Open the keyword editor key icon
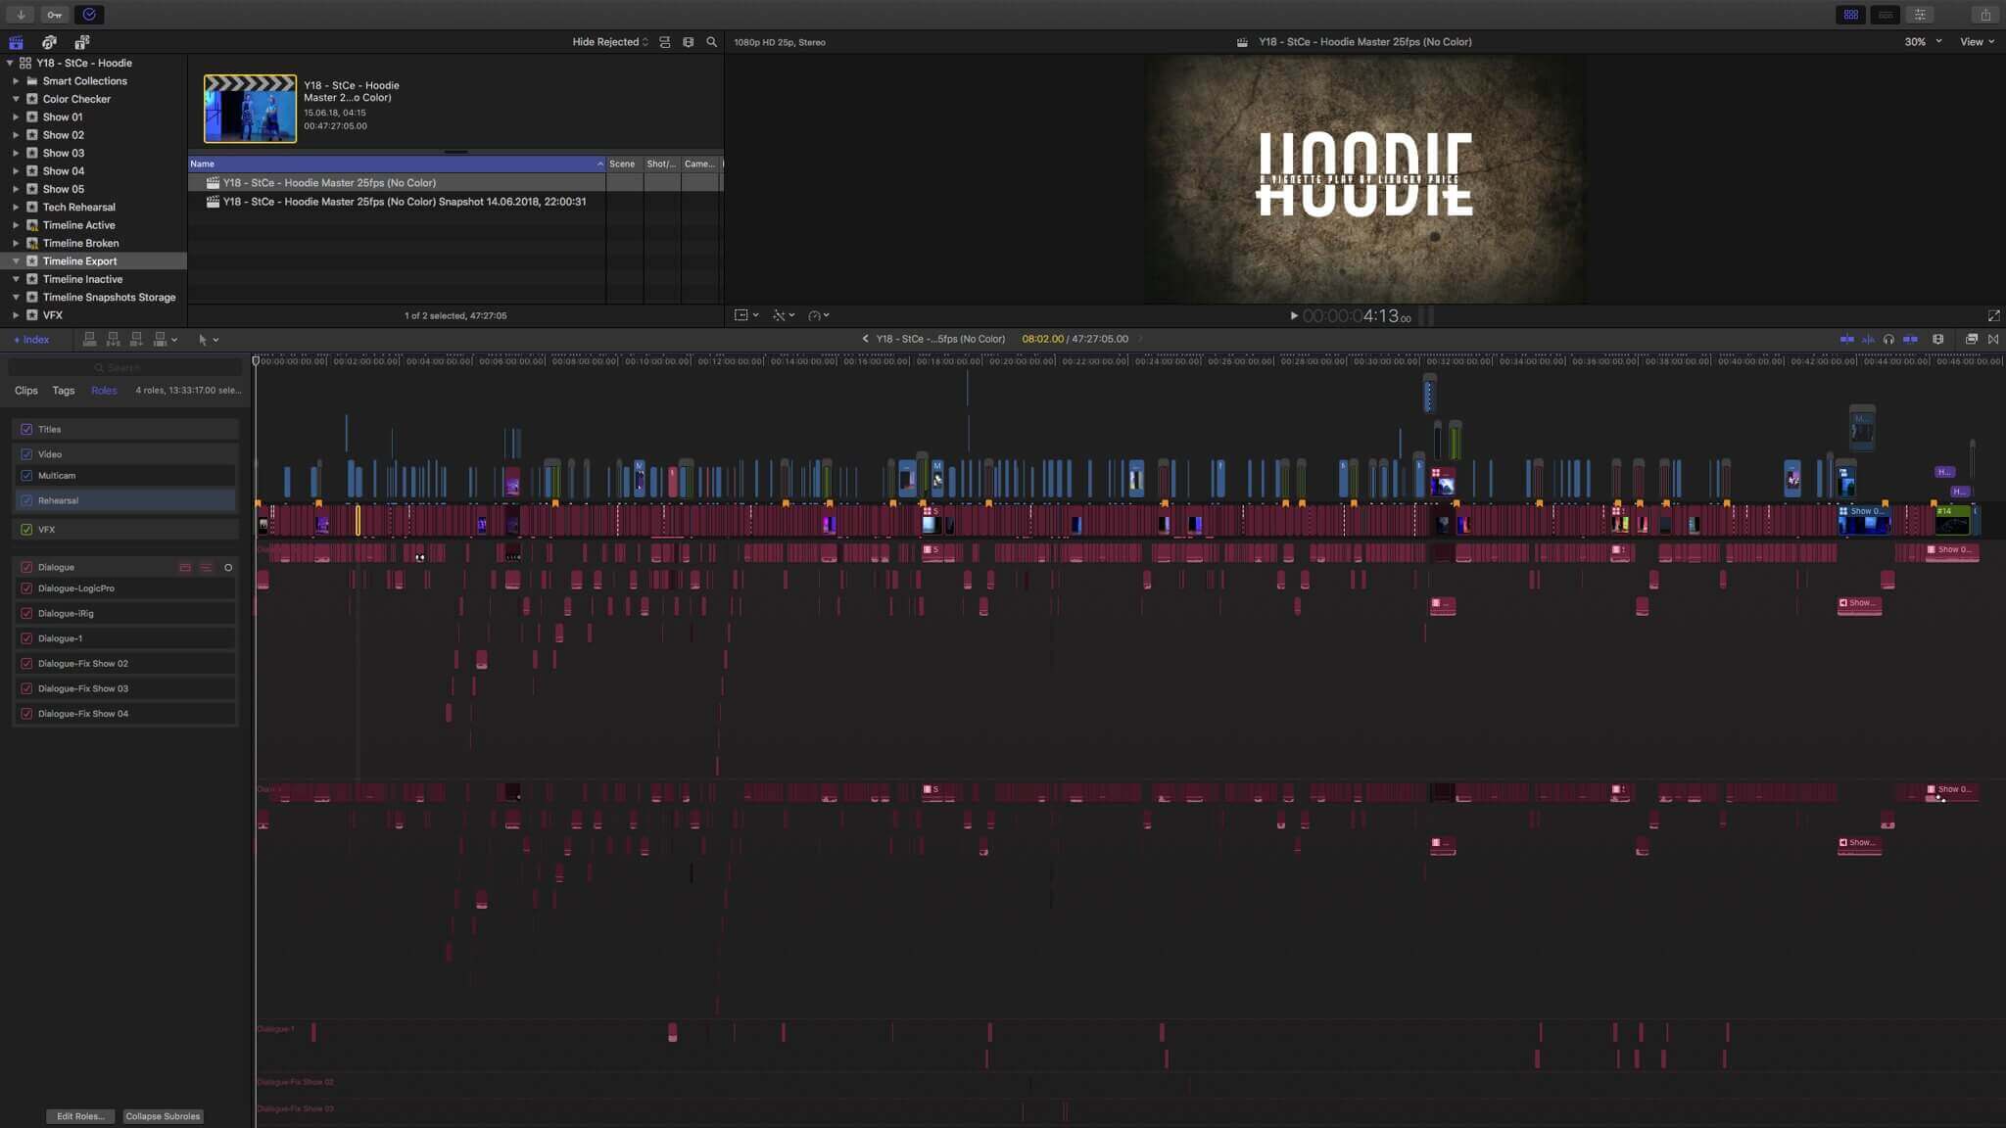The height and width of the screenshot is (1128, 2006). 55,15
